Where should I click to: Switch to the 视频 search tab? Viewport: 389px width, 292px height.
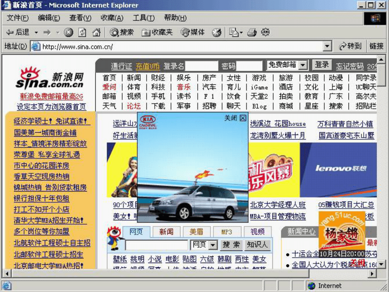pos(257,232)
